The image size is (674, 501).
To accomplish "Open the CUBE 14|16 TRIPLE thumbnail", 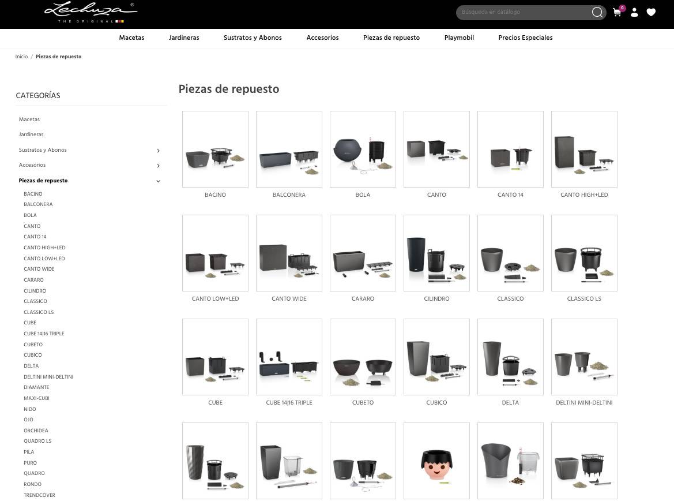I will [x=289, y=357].
